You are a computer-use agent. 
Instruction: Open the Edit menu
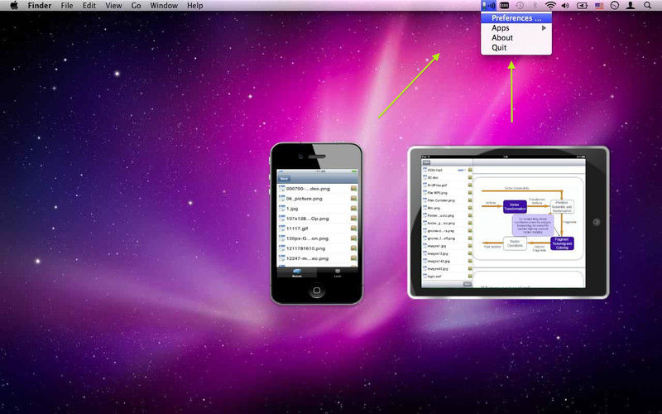click(x=89, y=6)
